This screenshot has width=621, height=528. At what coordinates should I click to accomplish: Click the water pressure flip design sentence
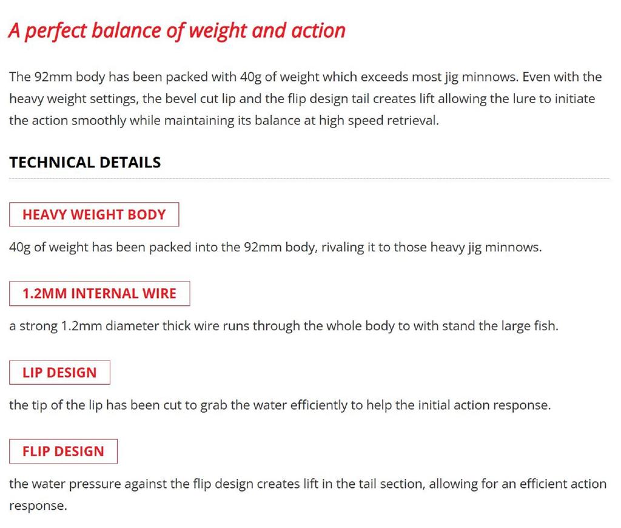(x=307, y=494)
